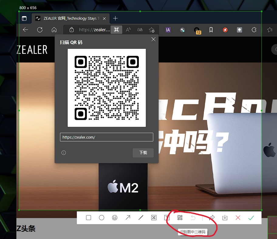Open the translate page icon
Image resolution: width=277 pixels, height=239 pixels.
140,30
